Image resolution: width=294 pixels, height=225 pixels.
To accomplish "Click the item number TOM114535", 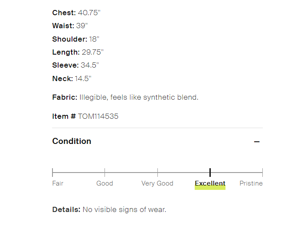I will pyautogui.click(x=98, y=116).
